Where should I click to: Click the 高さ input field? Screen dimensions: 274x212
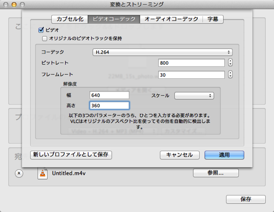point(109,106)
